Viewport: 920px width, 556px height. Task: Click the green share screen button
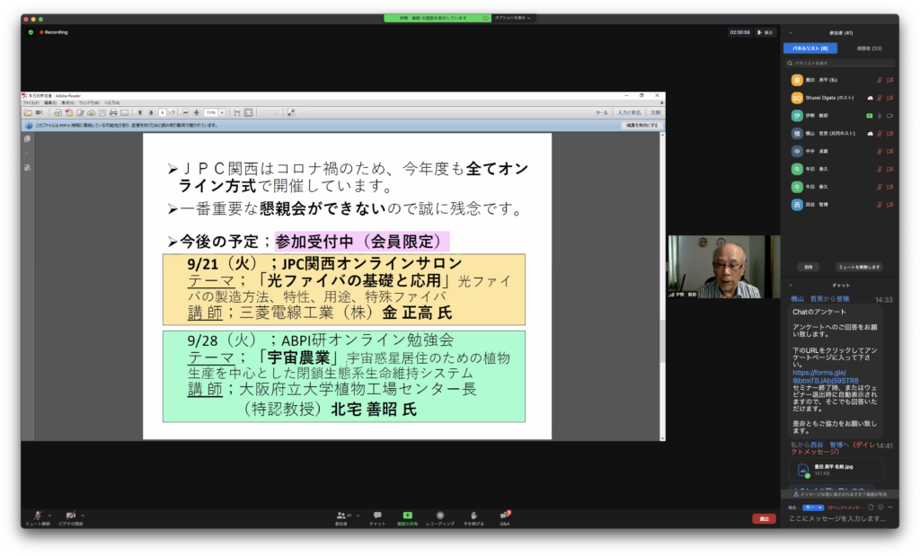(407, 518)
